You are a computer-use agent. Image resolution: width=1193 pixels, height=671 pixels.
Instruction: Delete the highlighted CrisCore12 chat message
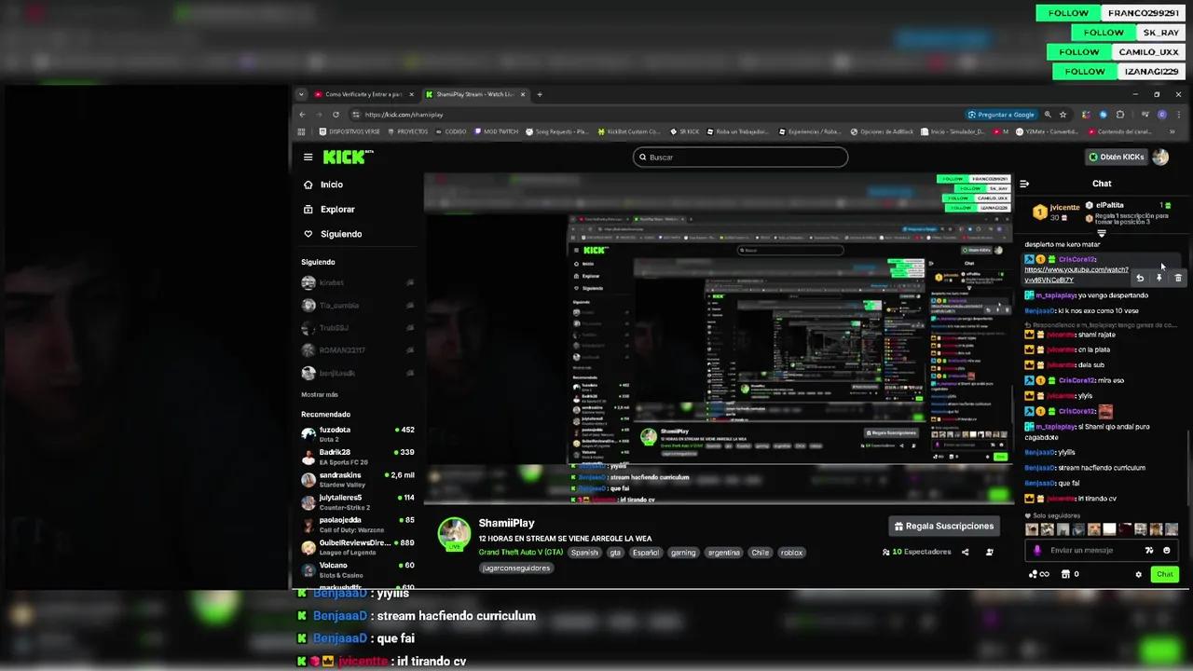point(1178,278)
